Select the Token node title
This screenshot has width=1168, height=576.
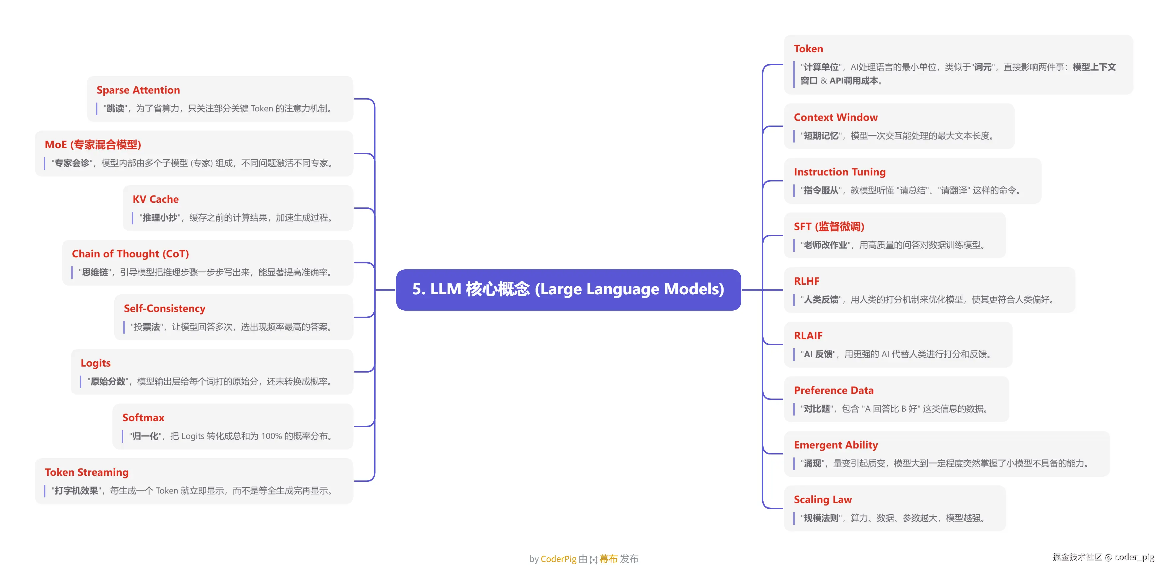click(x=808, y=49)
